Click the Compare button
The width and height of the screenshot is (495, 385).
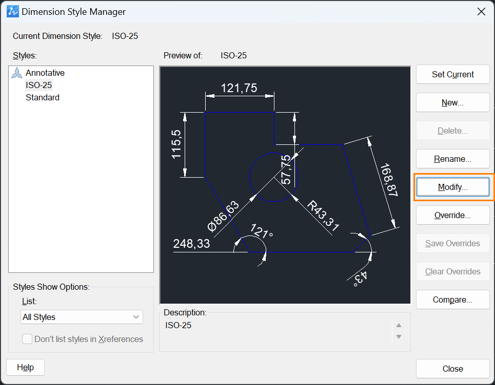point(453,300)
